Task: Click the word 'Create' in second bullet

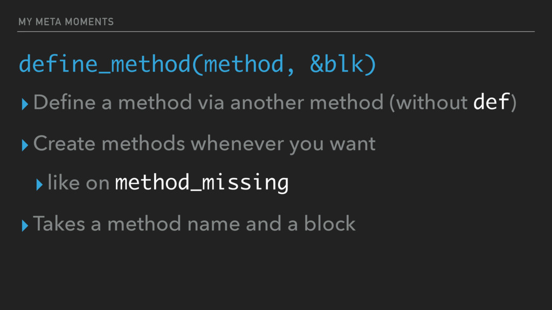Action: click(64, 143)
